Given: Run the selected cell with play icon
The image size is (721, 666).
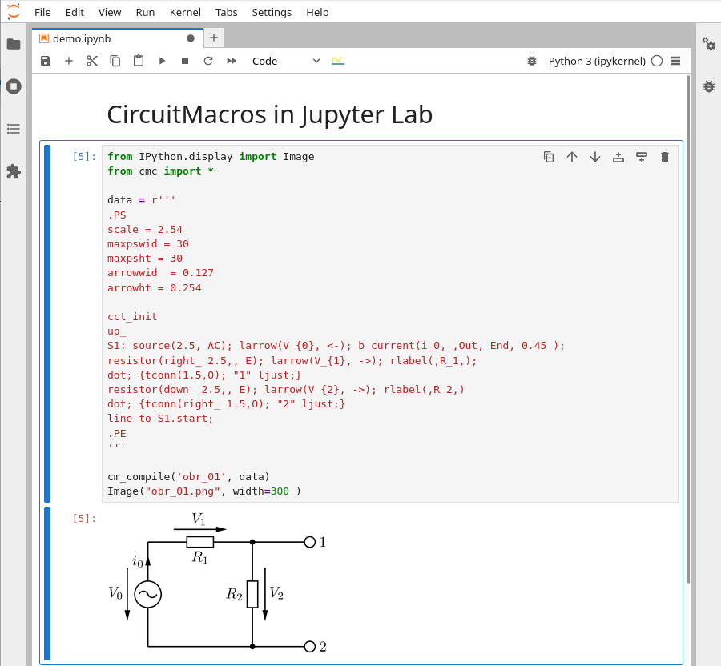Looking at the screenshot, I should [x=162, y=61].
